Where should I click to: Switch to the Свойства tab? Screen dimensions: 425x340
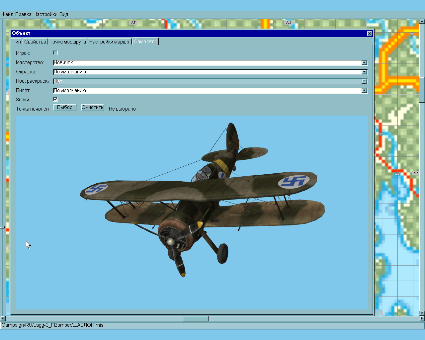pyautogui.click(x=35, y=42)
